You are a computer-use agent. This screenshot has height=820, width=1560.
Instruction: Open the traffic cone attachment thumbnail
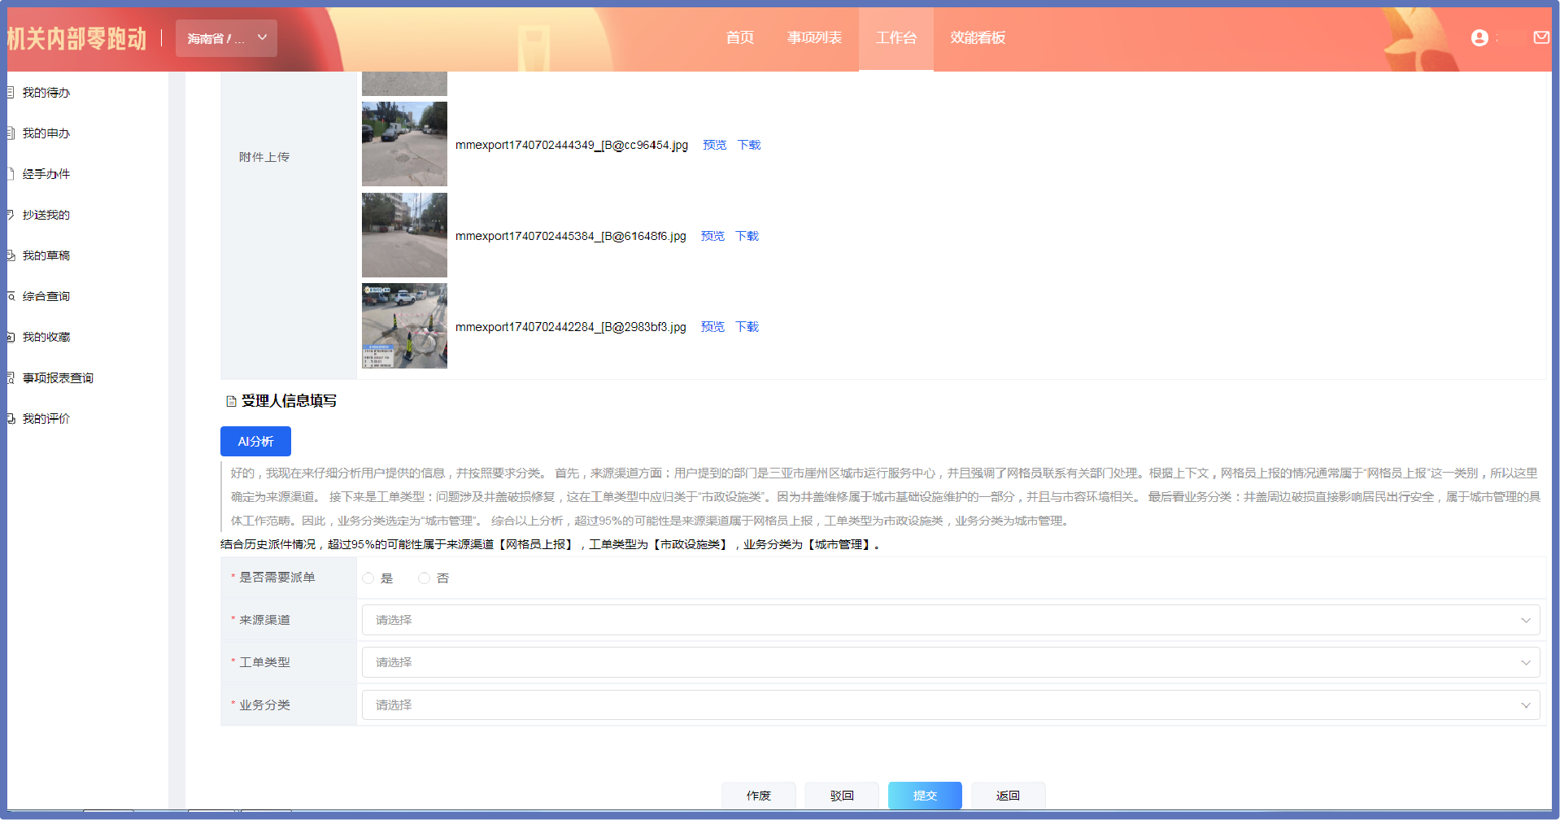[x=404, y=326]
